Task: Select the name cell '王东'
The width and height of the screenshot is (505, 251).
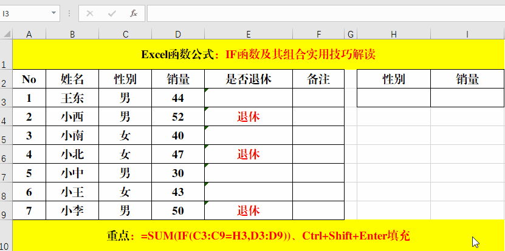Action: (x=72, y=98)
